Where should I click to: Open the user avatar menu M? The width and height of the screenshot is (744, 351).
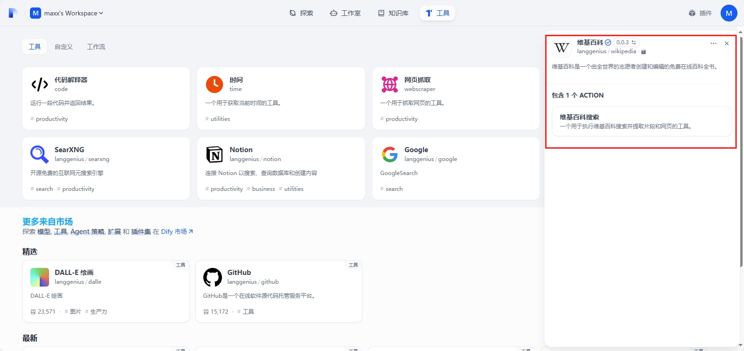pyautogui.click(x=729, y=13)
